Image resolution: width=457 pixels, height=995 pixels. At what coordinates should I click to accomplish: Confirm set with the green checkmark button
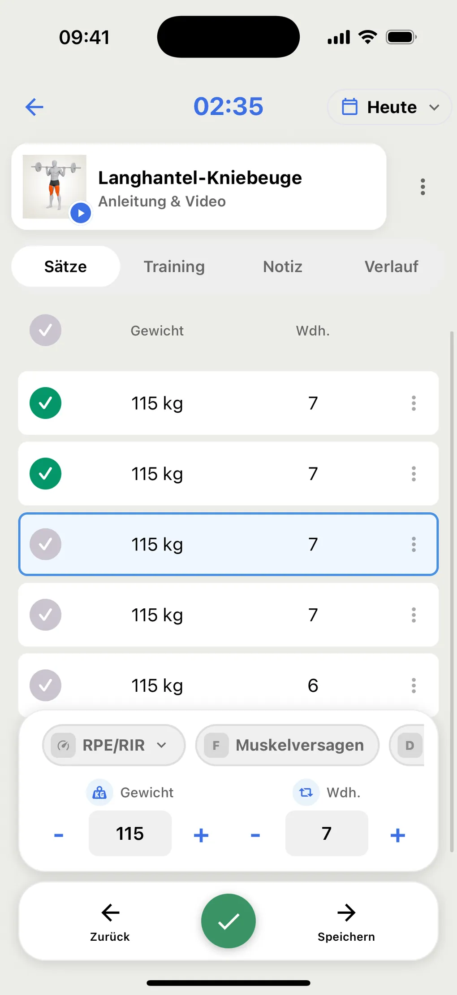228,921
